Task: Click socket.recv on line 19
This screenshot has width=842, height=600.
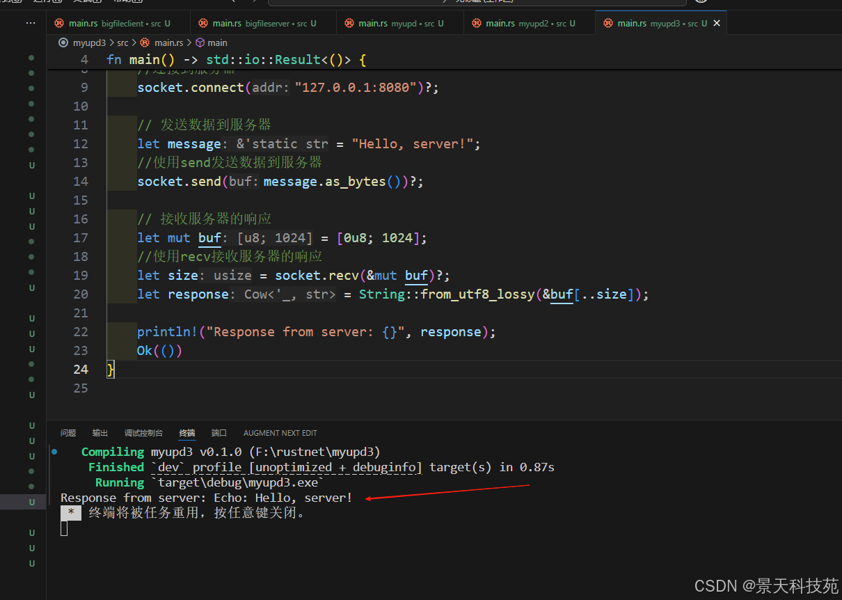Action: pos(317,276)
